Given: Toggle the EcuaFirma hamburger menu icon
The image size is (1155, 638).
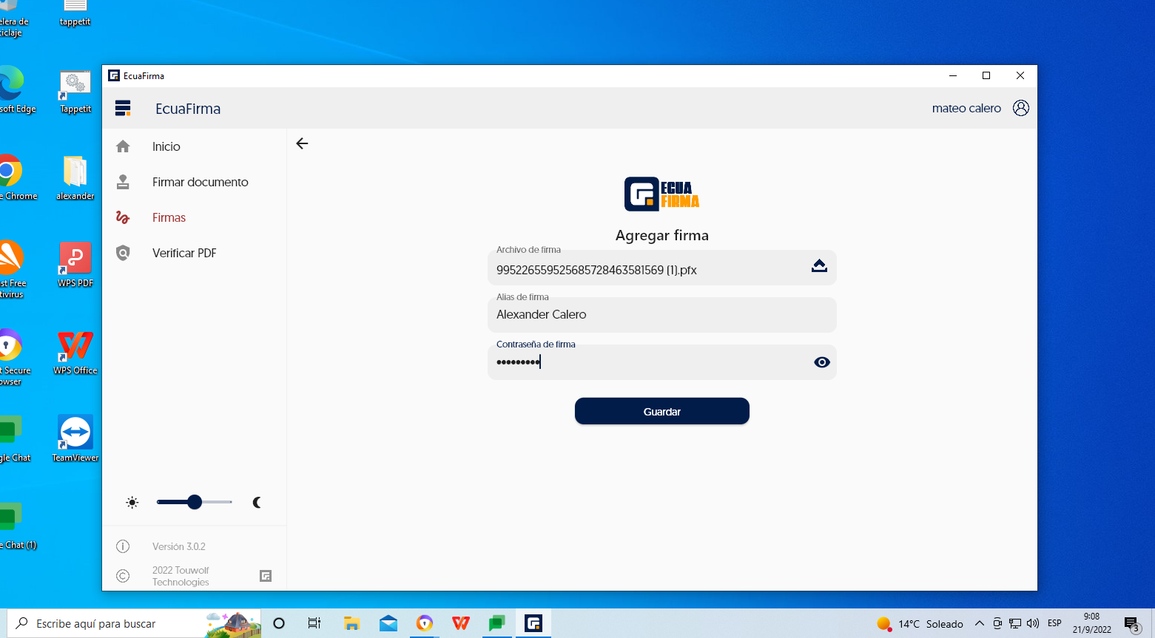Looking at the screenshot, I should 123,109.
